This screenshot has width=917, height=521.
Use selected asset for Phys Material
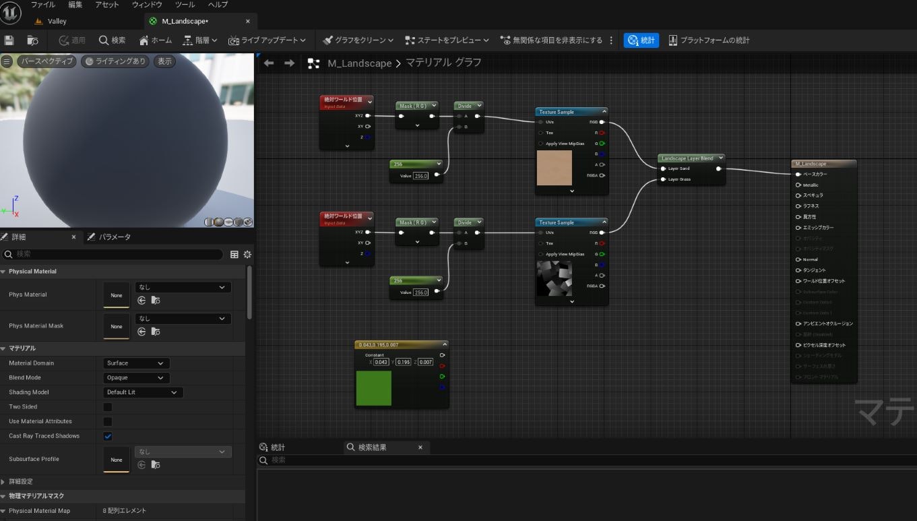tap(141, 301)
